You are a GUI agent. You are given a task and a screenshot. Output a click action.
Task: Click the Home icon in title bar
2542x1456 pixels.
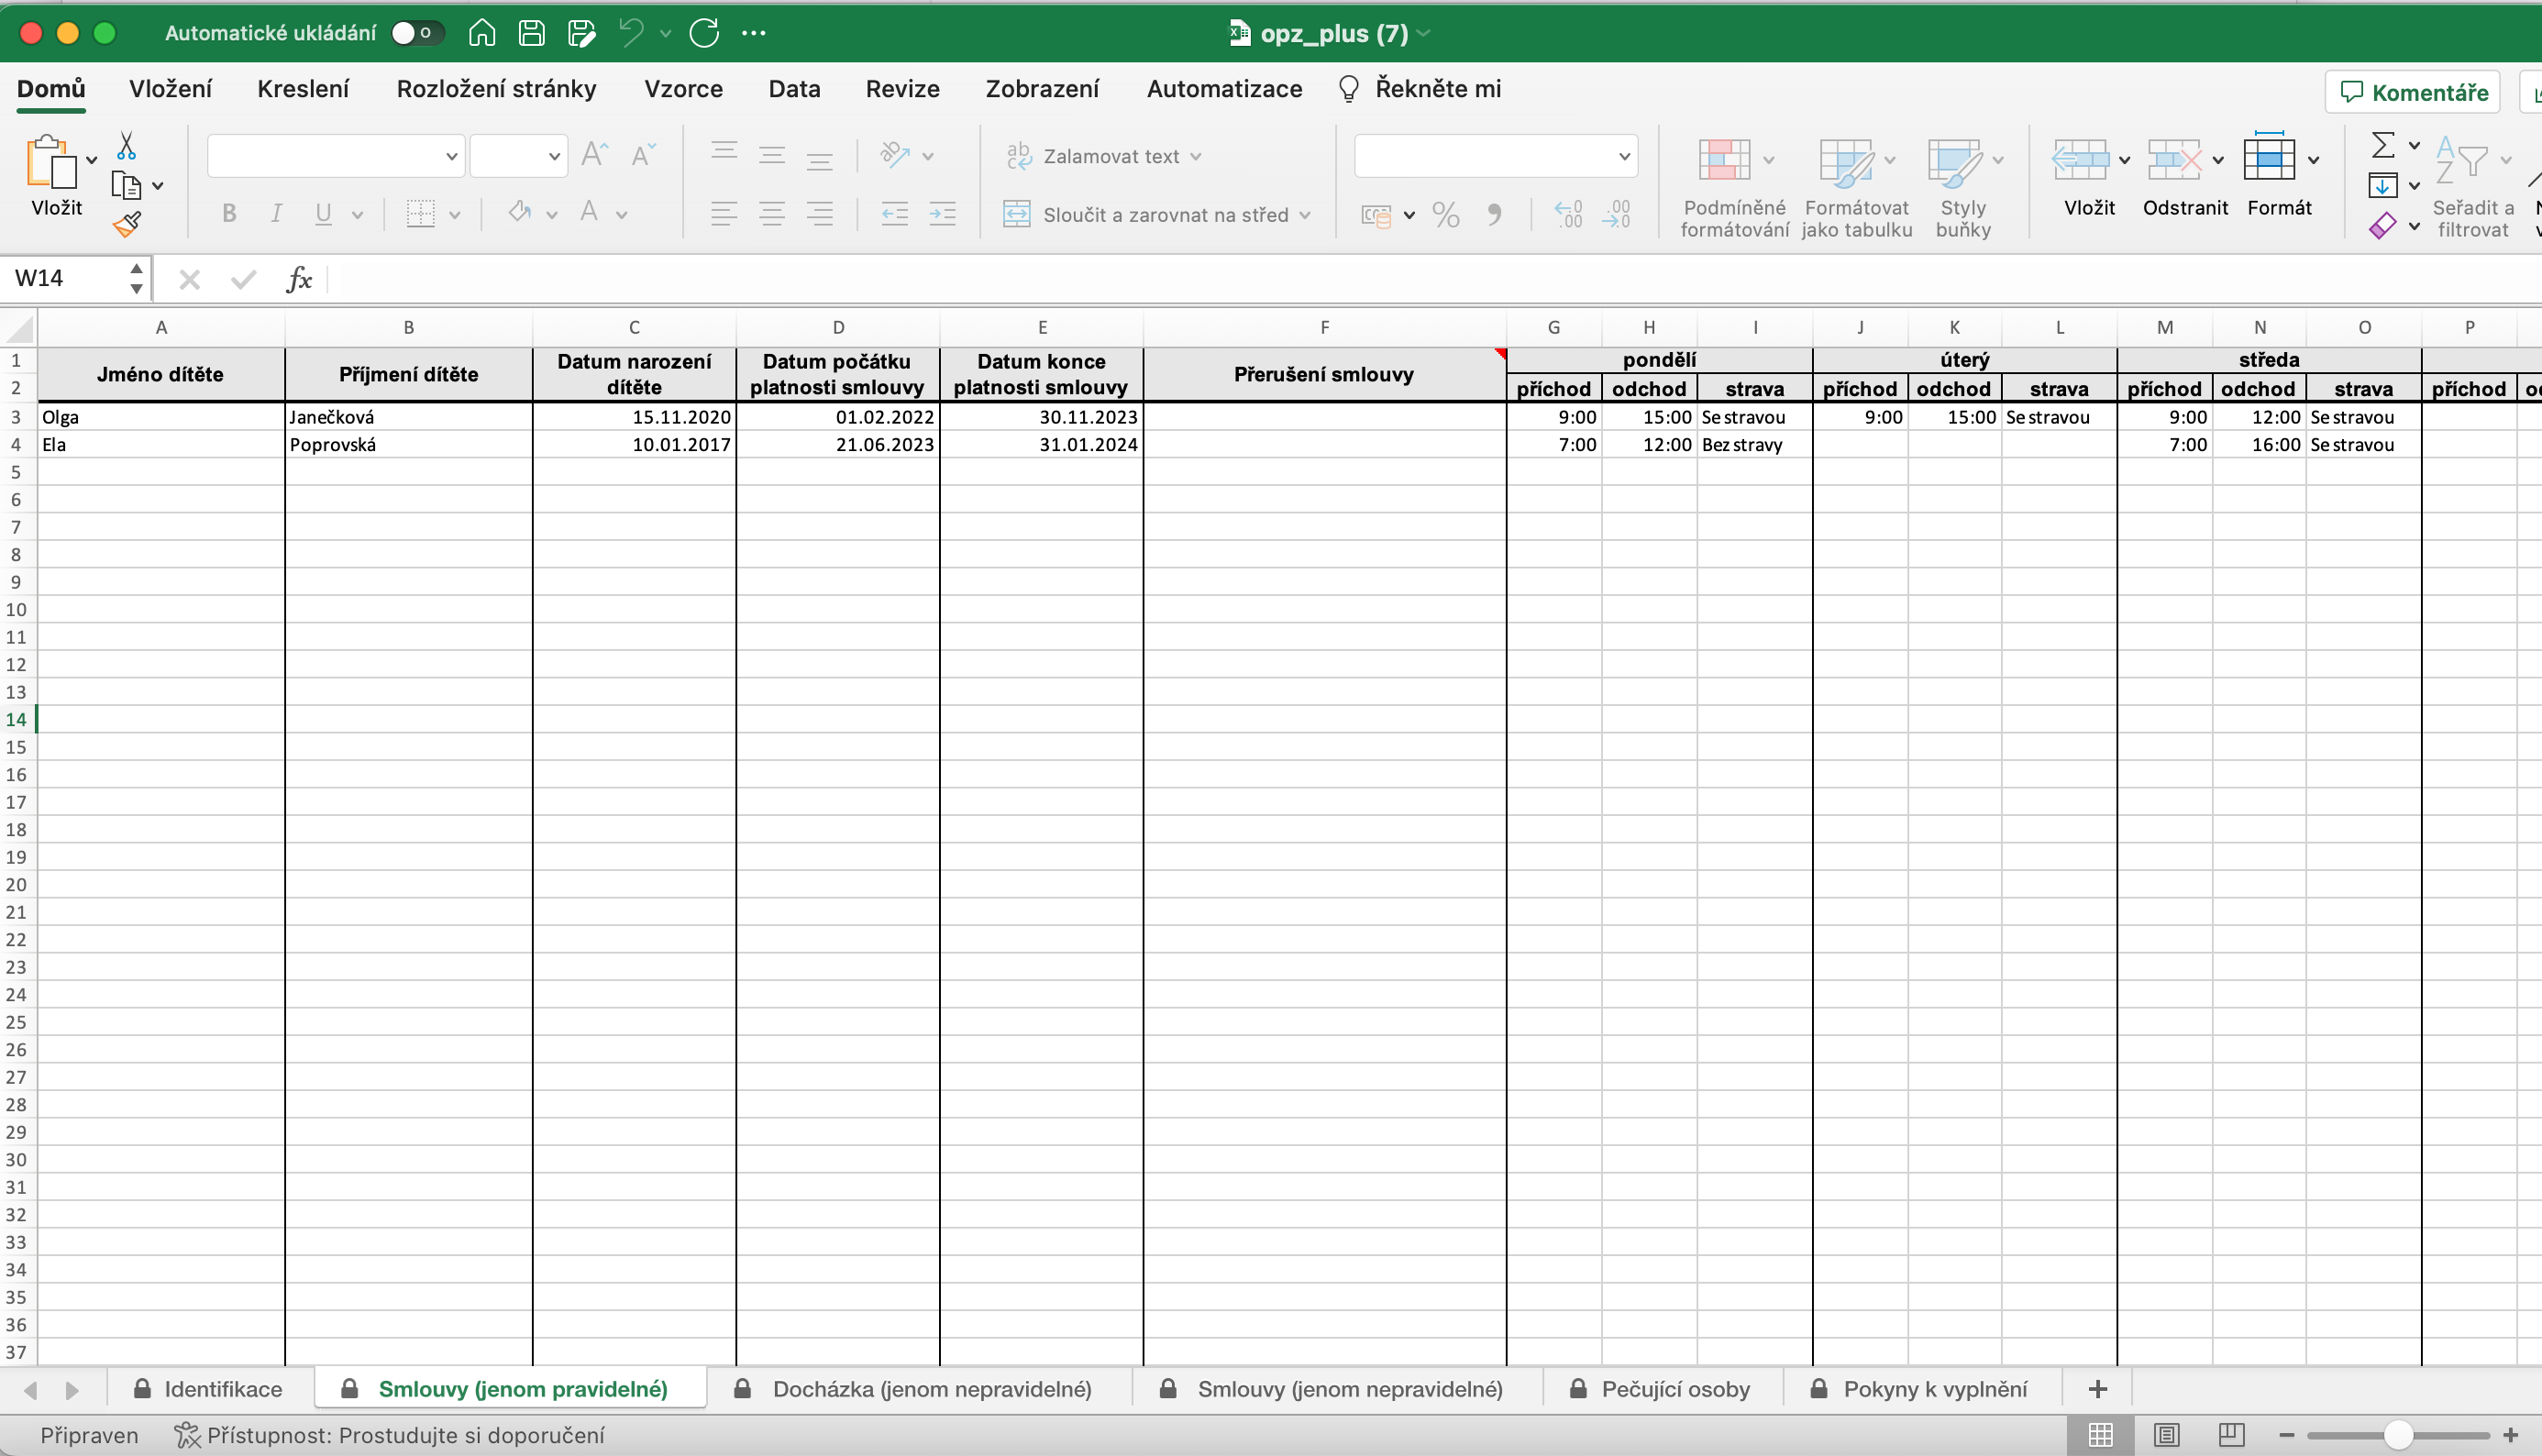[482, 33]
